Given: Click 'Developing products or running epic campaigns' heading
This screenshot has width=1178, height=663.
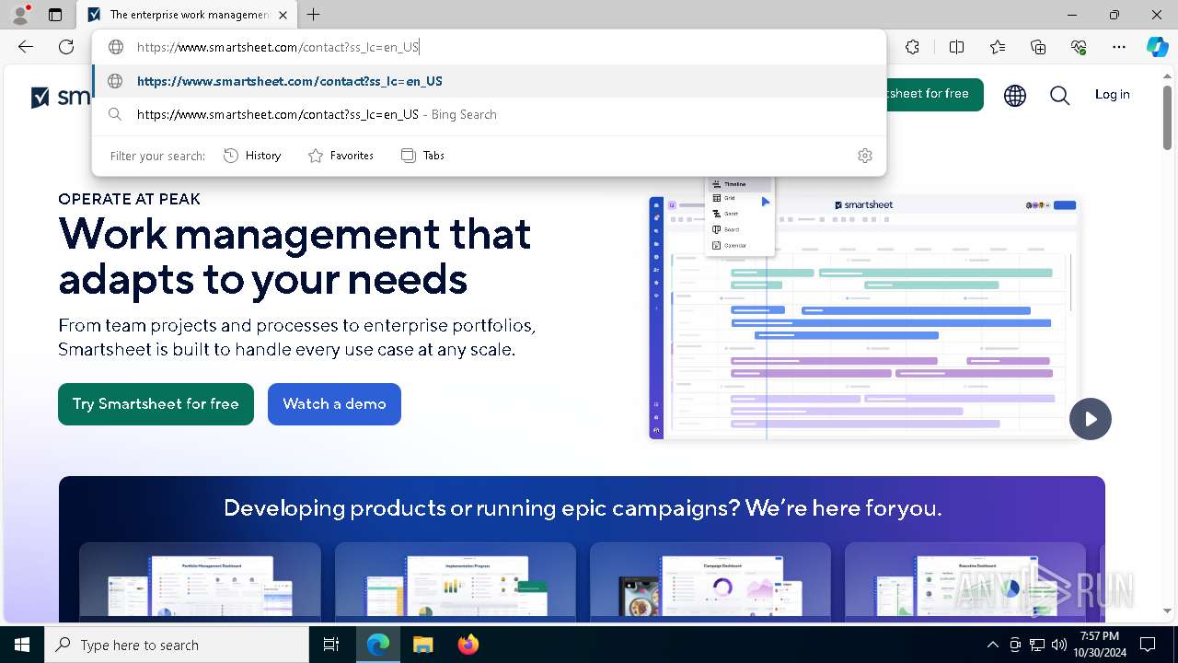Looking at the screenshot, I should click(x=583, y=508).
